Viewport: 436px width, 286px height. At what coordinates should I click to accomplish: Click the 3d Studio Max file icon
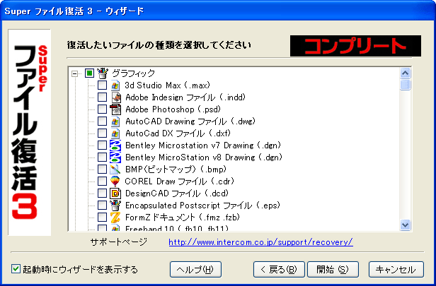coord(115,85)
